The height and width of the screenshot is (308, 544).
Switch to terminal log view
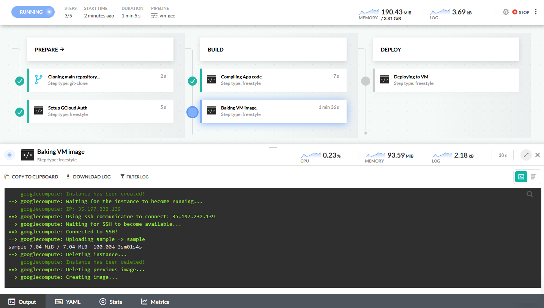[x=521, y=177]
